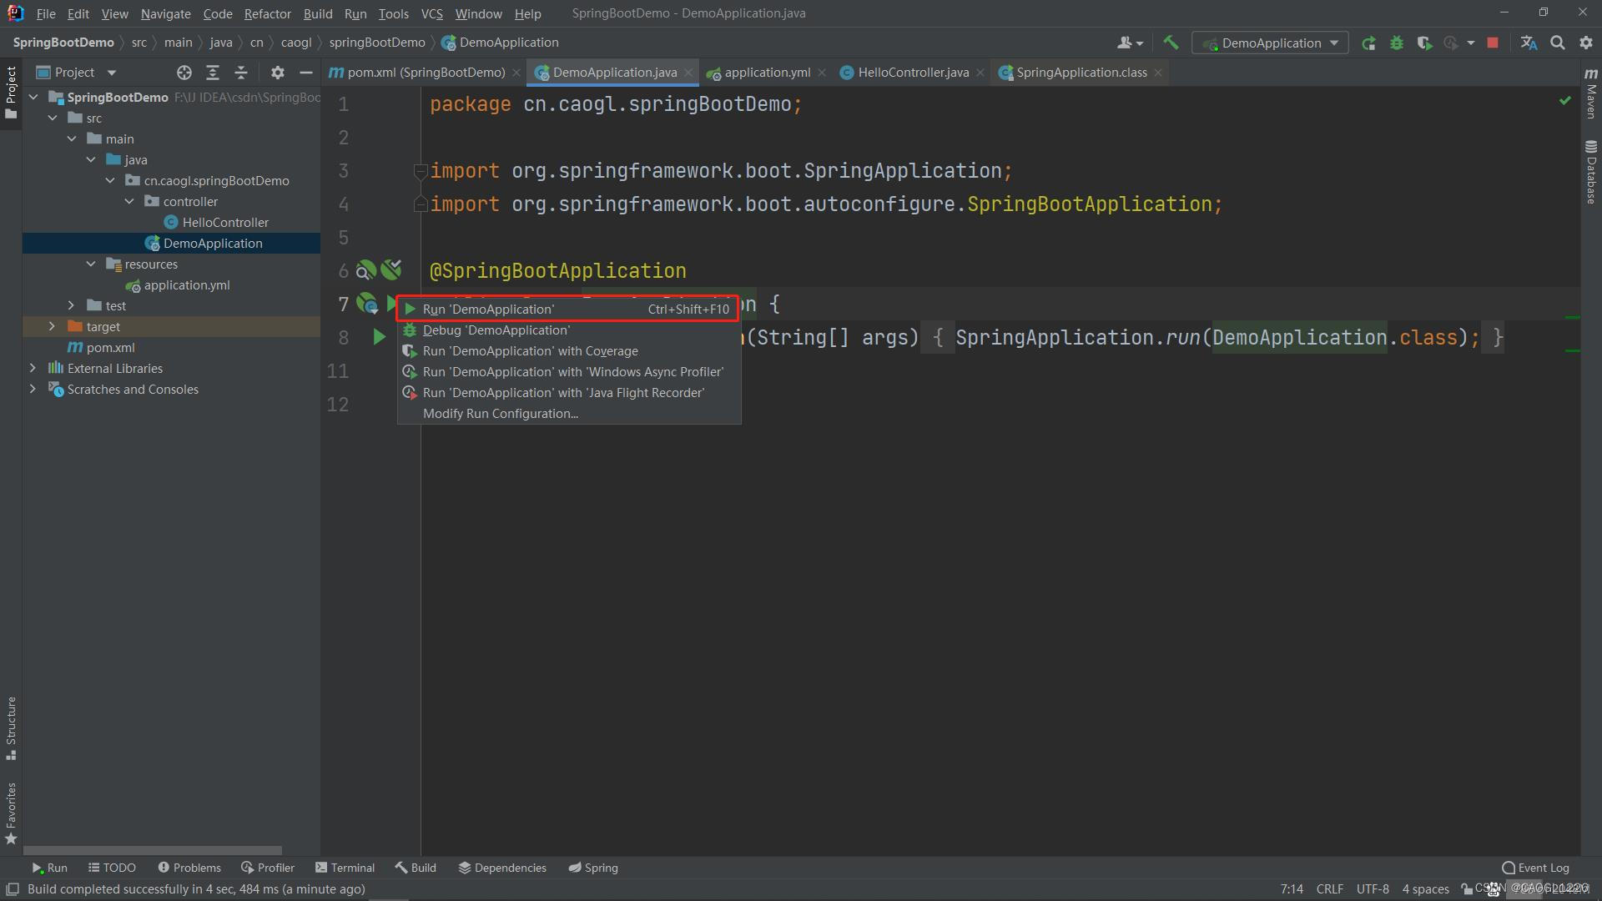The height and width of the screenshot is (901, 1602).
Task: Open IDE settings gear icon in top toolbar
Action: coord(1586,43)
